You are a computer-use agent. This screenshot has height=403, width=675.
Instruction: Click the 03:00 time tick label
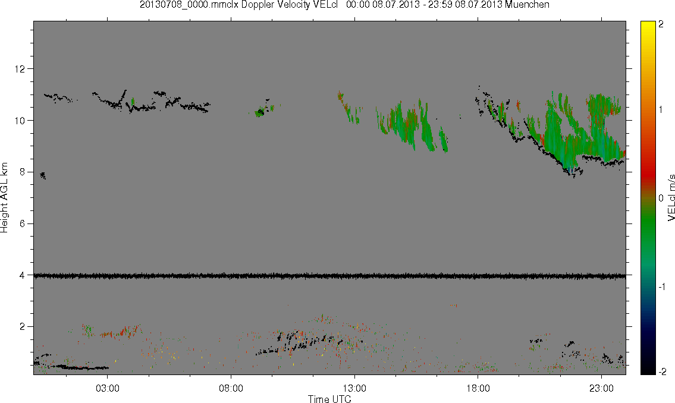click(x=107, y=388)
